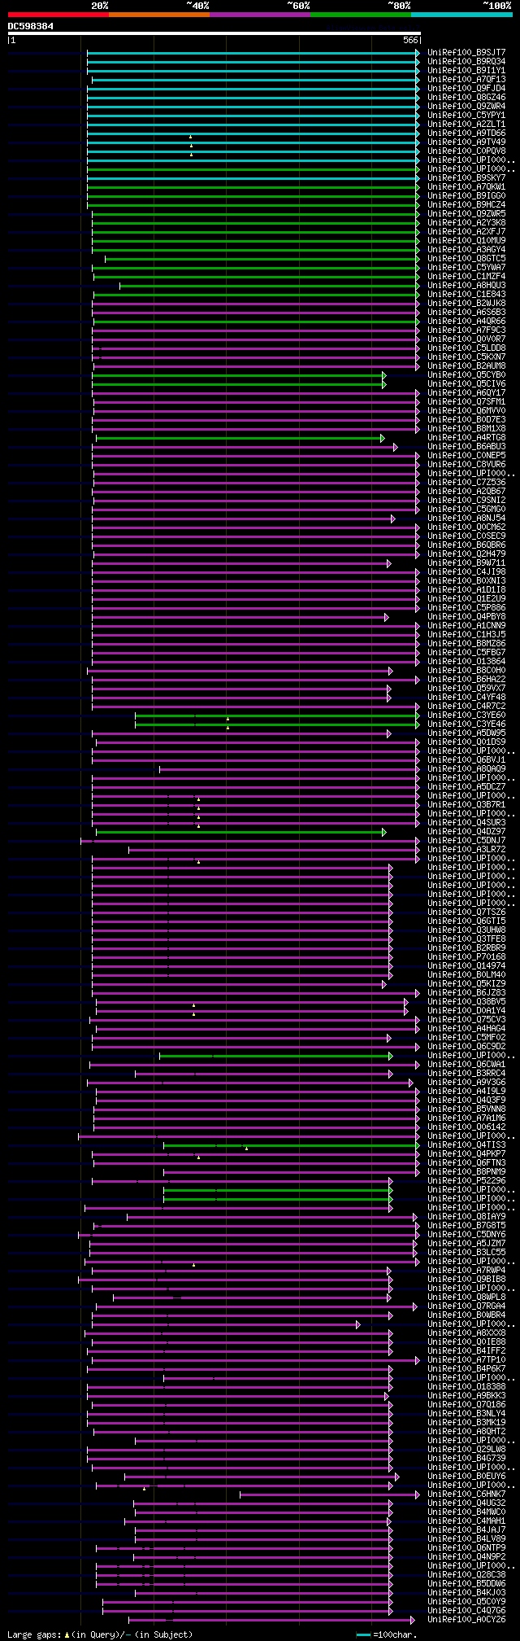The width and height of the screenshot is (520, 1641).
Task: Open hit UniRef100_C4MAH1
Action: click(x=466, y=1521)
